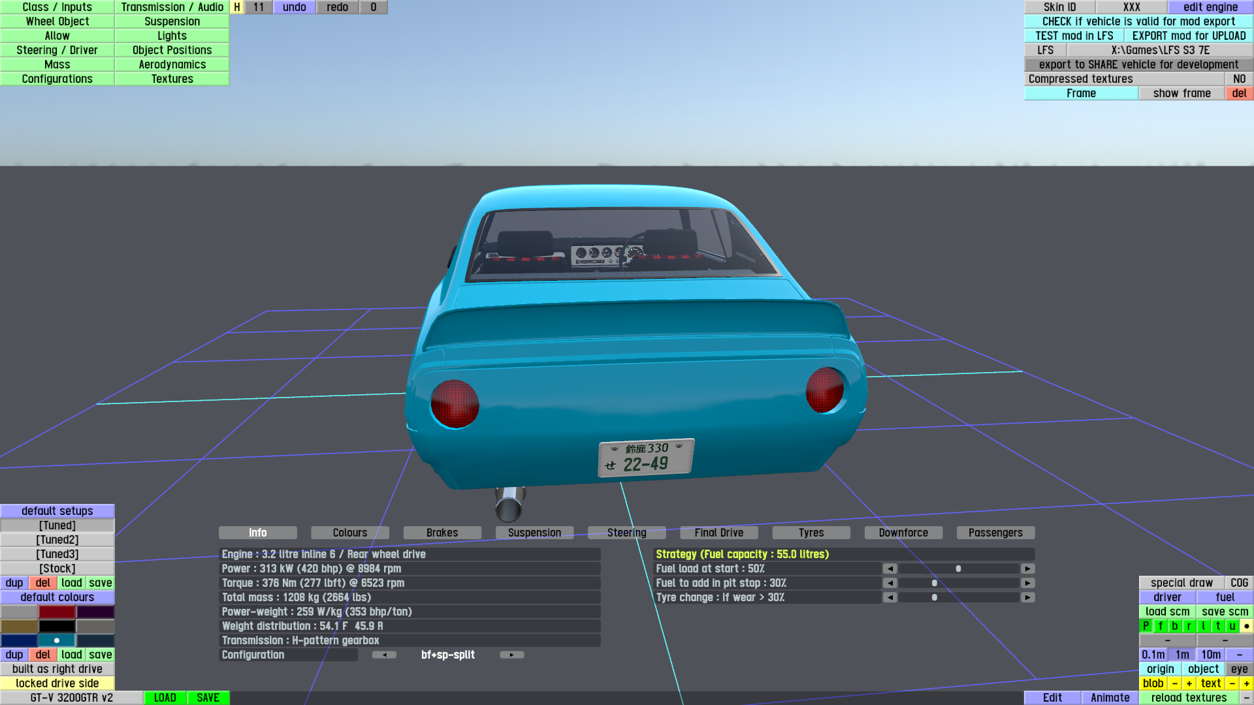Click right arrow for Configuration selector
Screen dimensions: 1254x705
(511, 655)
